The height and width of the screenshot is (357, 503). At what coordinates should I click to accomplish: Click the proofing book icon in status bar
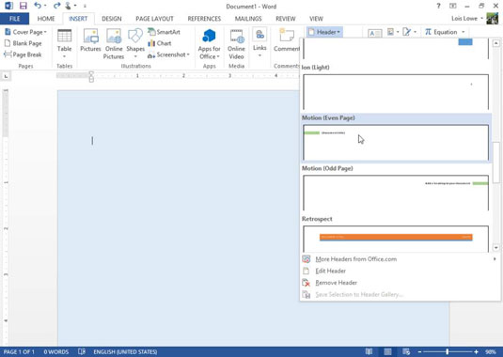click(82, 351)
